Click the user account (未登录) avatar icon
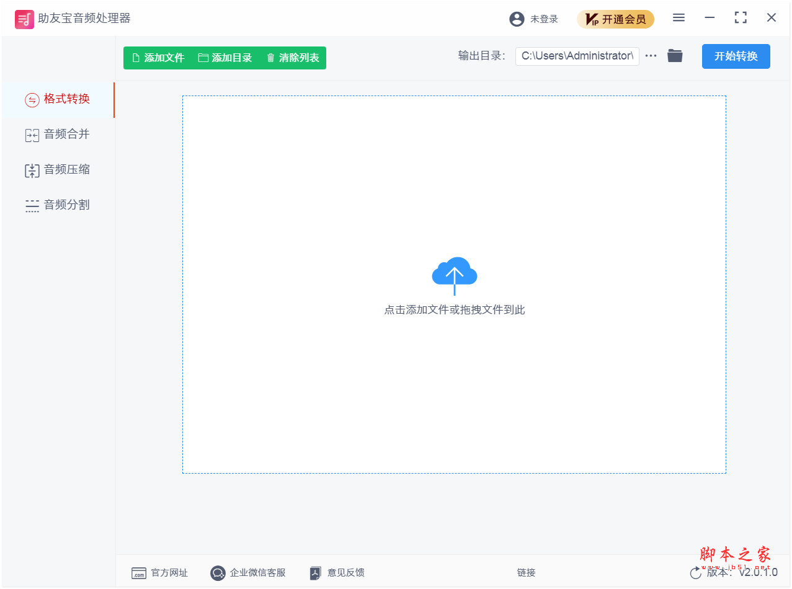This screenshot has height=589, width=792. point(517,19)
